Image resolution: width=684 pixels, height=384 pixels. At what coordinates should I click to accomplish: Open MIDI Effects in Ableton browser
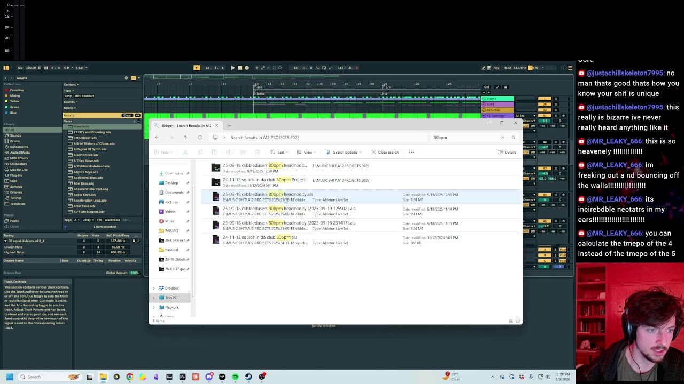pyautogui.click(x=19, y=158)
